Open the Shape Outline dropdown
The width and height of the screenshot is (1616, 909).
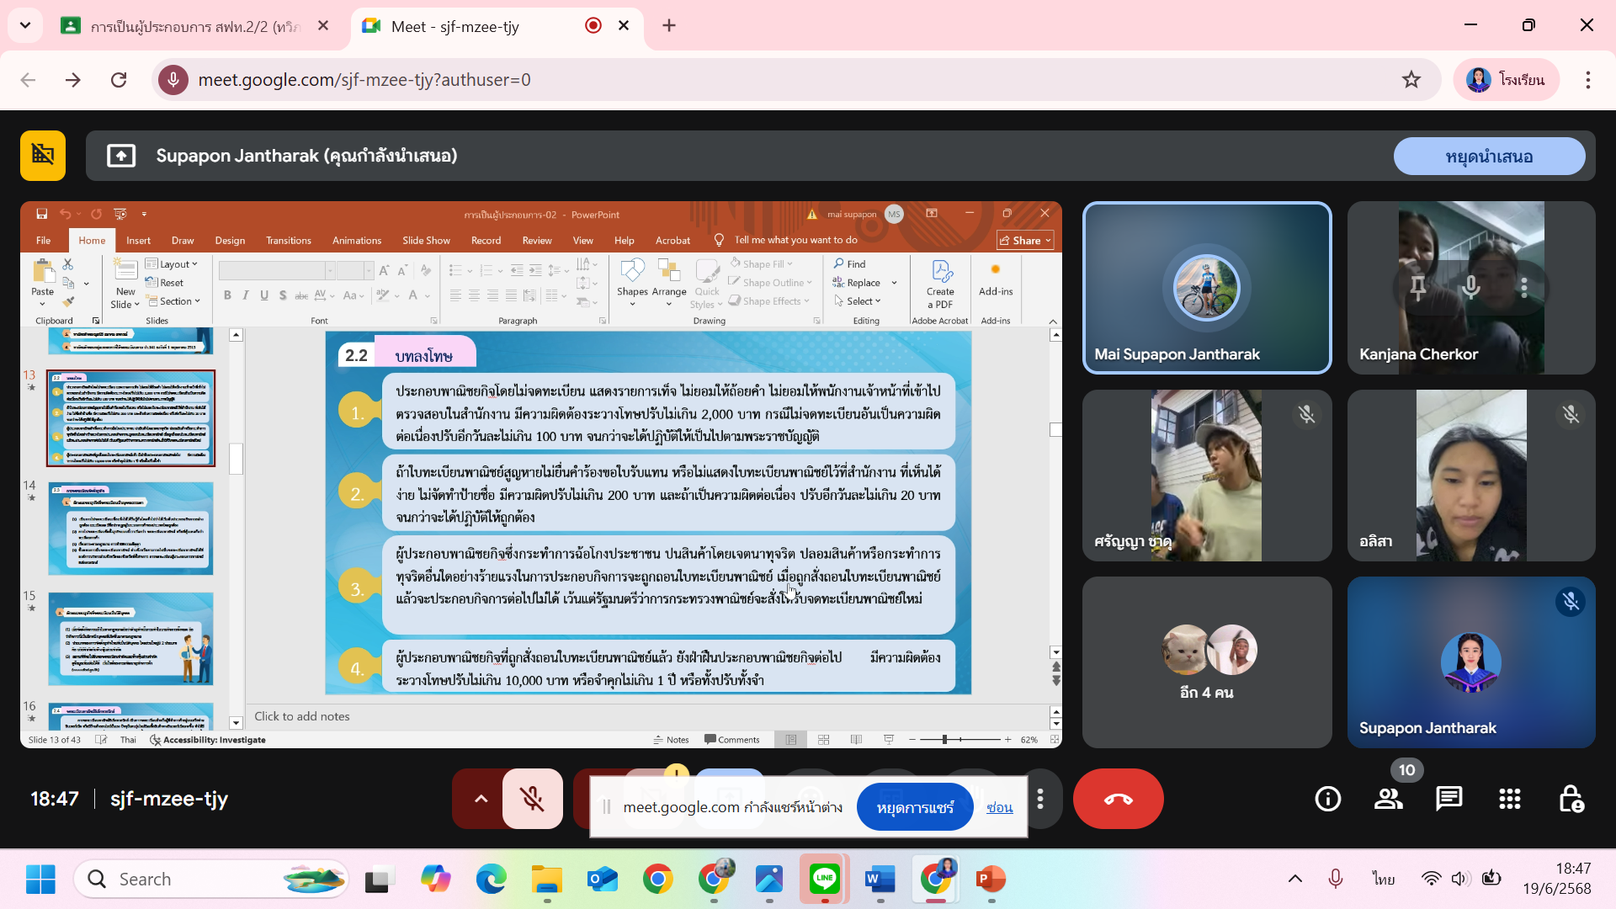[771, 283]
